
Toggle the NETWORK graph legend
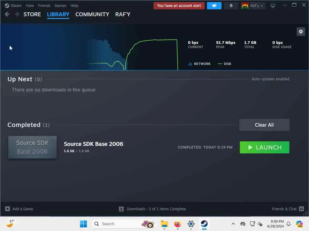point(199,64)
